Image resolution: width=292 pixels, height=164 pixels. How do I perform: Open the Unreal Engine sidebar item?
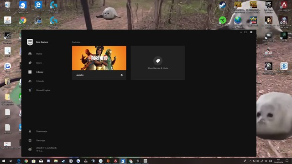39,90
